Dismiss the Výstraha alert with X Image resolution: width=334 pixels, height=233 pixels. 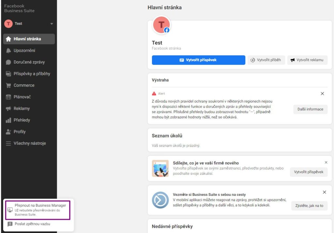click(322, 94)
